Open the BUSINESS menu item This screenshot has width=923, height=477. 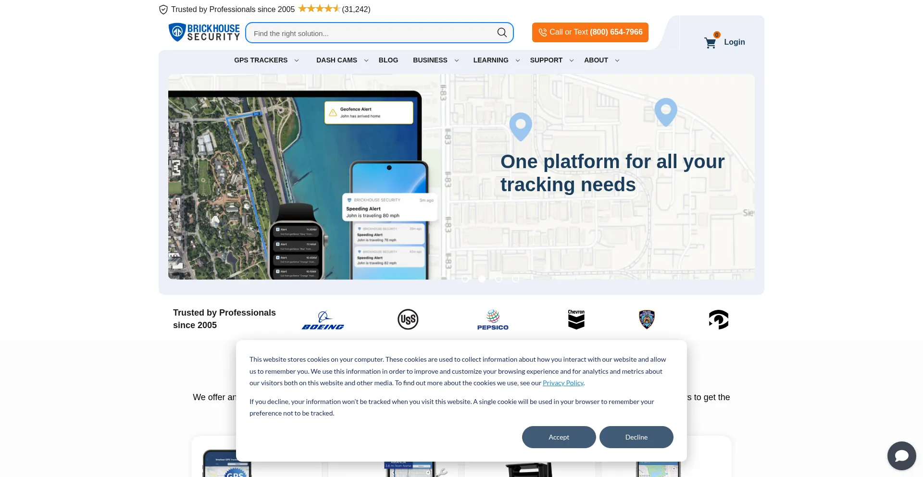[430, 60]
